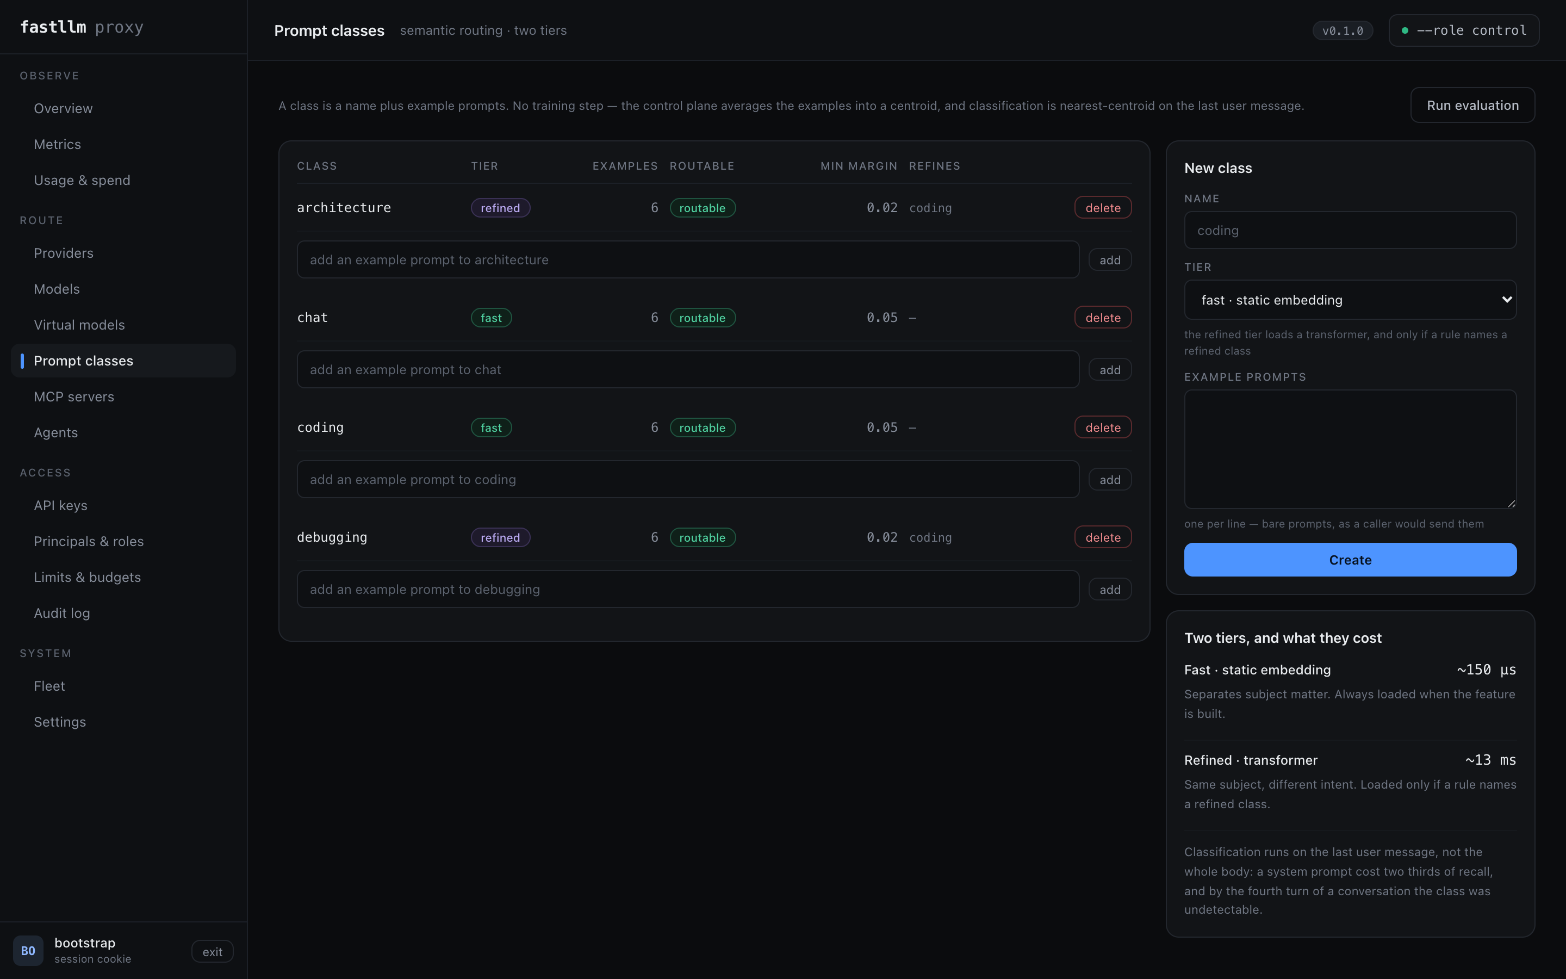
Task: Click refines value coding in architecture row
Action: [930, 208]
